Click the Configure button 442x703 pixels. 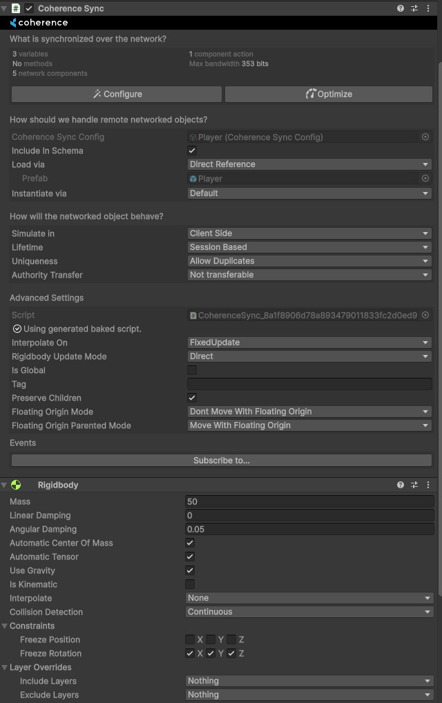coord(117,94)
